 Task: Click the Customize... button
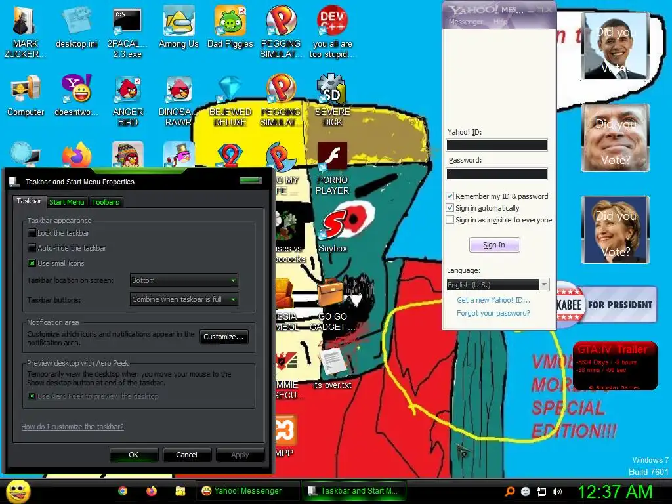pyautogui.click(x=224, y=337)
